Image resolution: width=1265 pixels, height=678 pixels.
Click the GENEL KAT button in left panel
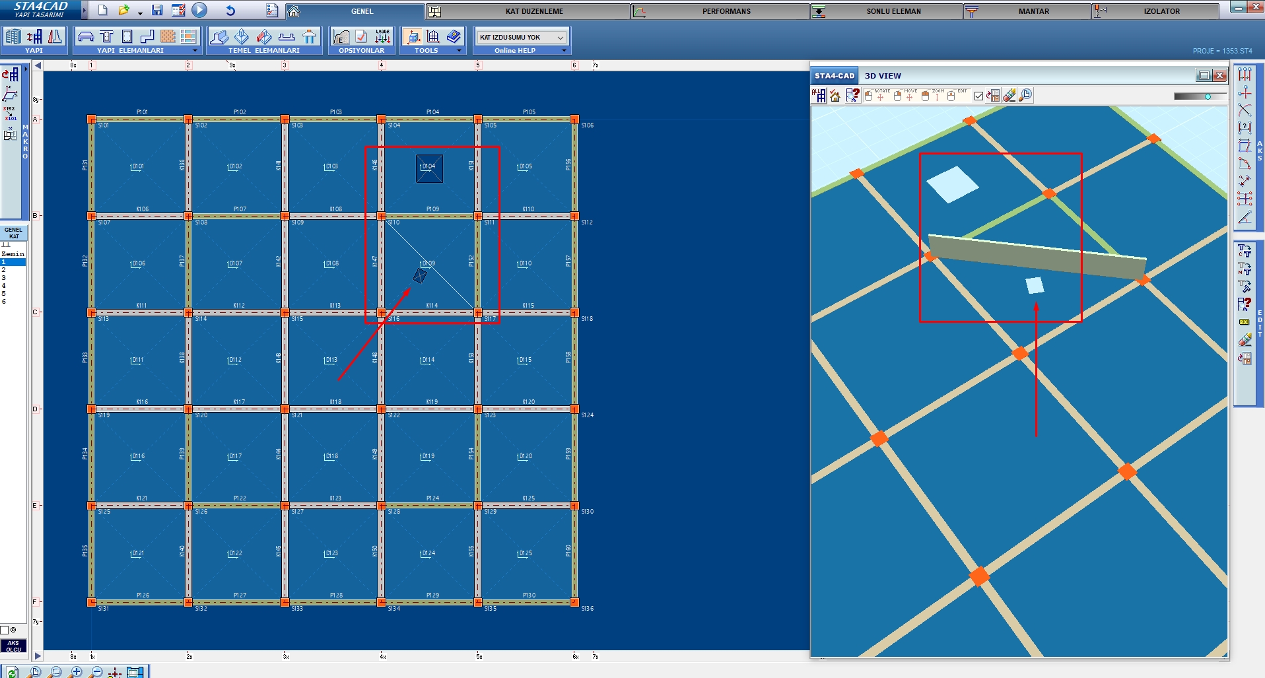coord(13,233)
